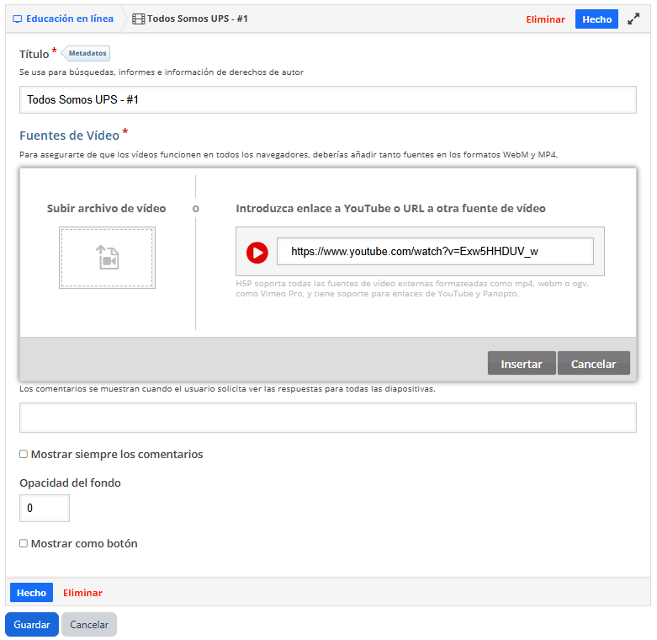Toggle the Mostrar como botón checkbox

click(24, 544)
